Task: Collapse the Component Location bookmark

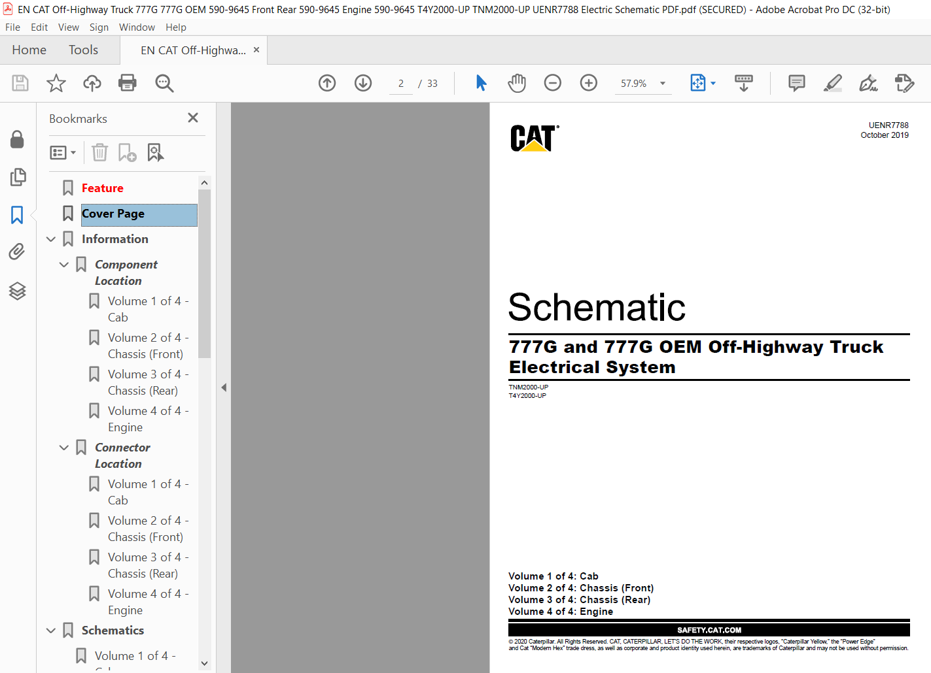Action: pos(64,265)
